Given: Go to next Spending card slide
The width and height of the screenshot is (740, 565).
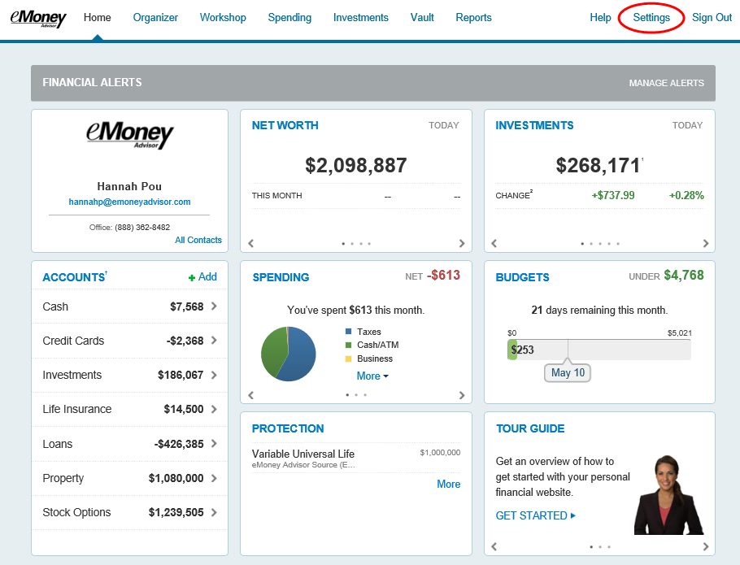Looking at the screenshot, I should pyautogui.click(x=462, y=395).
